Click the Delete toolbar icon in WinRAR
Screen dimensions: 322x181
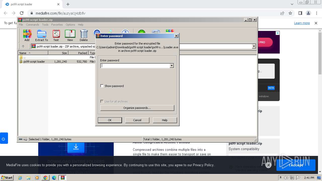(x=84, y=35)
